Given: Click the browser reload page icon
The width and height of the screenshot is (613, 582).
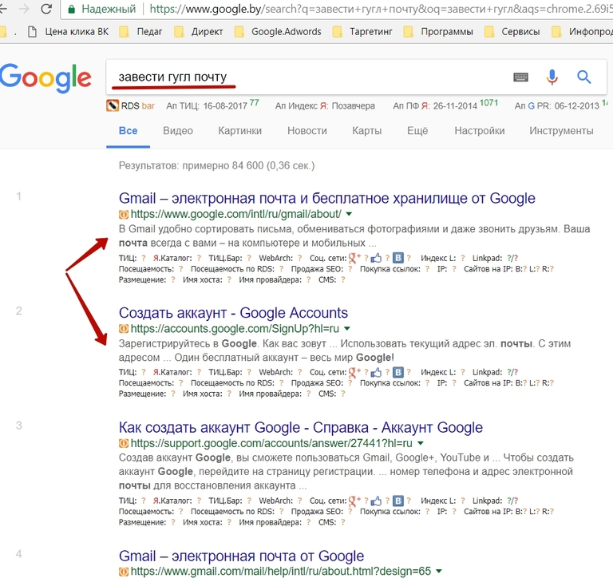Looking at the screenshot, I should pyautogui.click(x=46, y=9).
